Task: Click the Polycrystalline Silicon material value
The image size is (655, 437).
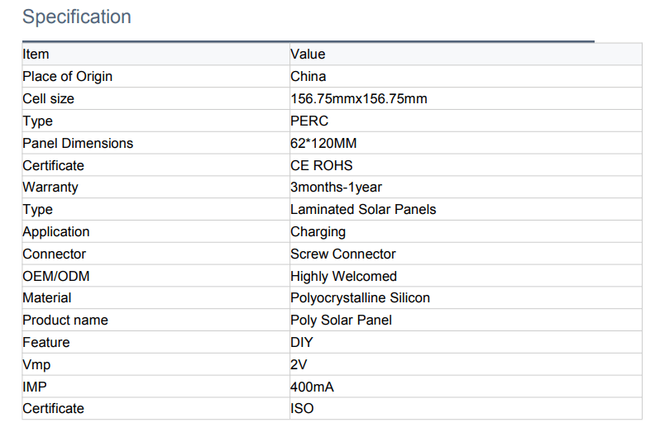Action: 360,298
